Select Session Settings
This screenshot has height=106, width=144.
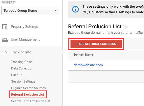(x=23, y=81)
